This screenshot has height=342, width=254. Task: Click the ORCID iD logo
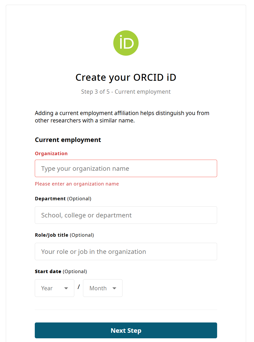click(126, 43)
